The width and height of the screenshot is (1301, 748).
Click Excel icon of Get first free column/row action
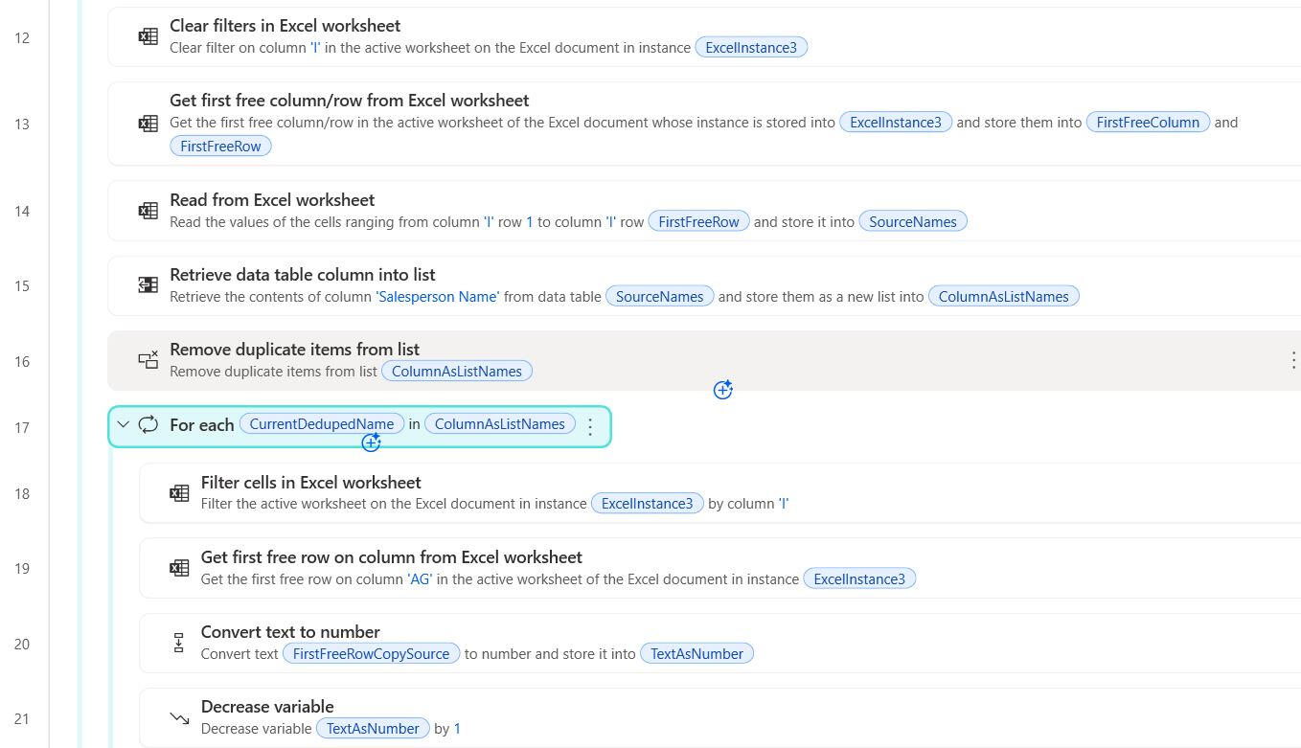[148, 124]
